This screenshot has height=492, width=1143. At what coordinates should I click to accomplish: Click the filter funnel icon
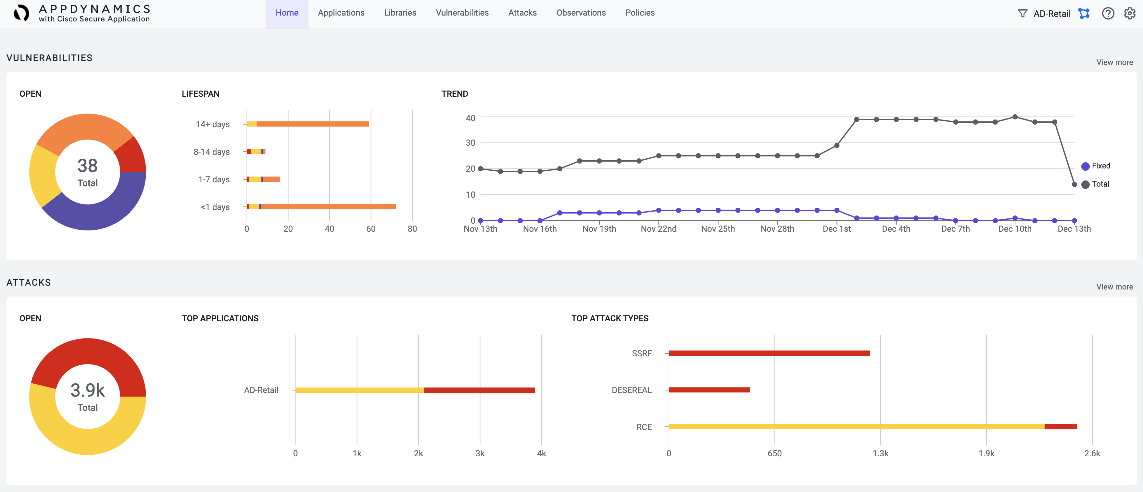[1022, 13]
